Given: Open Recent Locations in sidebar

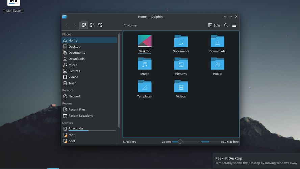Looking at the screenshot, I should tap(89, 116).
